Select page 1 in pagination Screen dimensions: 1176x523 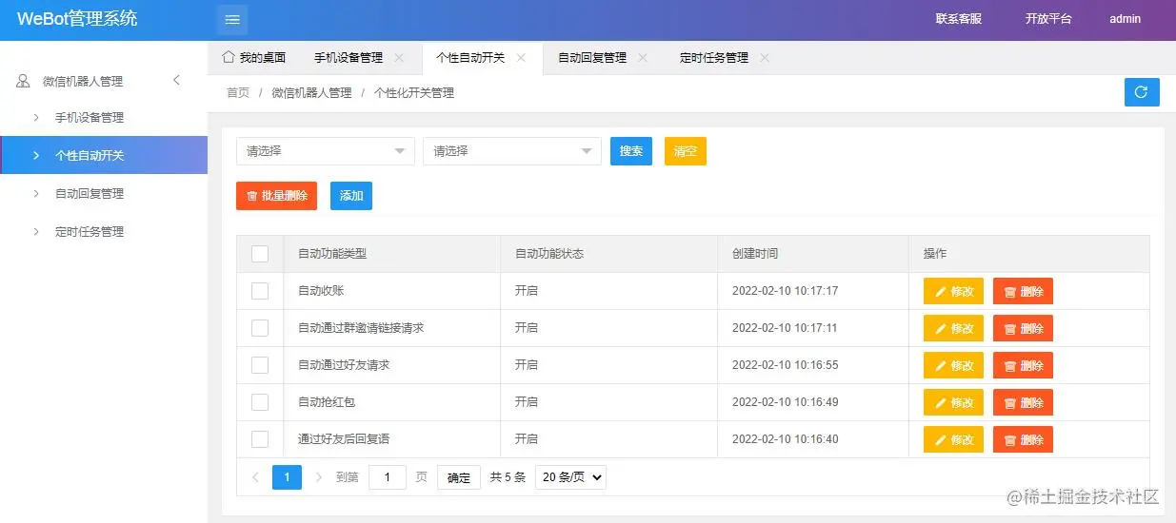tap(287, 477)
